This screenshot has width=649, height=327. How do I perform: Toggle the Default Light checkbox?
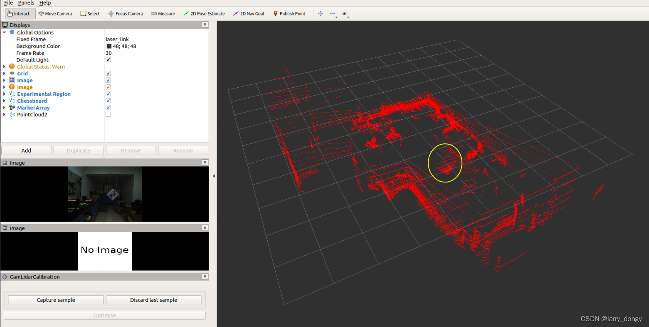(x=108, y=60)
